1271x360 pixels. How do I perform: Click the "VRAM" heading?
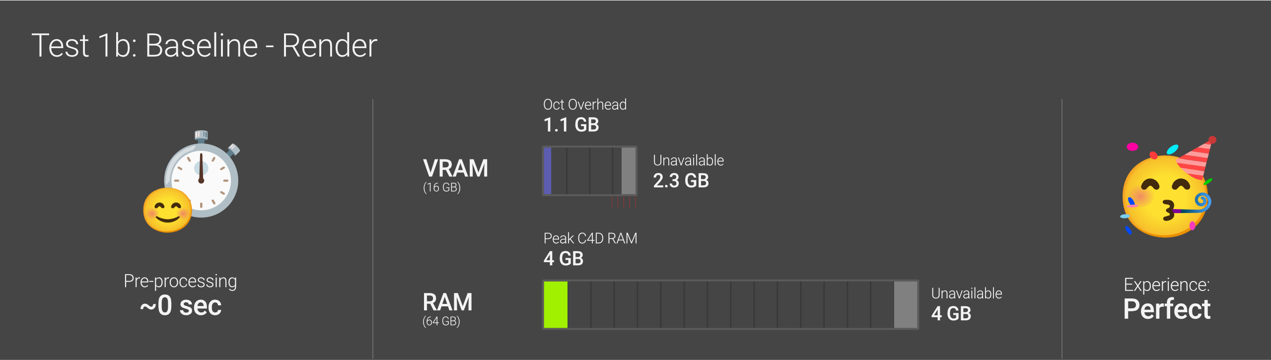(455, 168)
